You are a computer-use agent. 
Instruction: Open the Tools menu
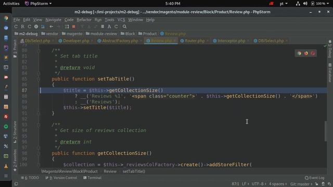[x=109, y=20]
